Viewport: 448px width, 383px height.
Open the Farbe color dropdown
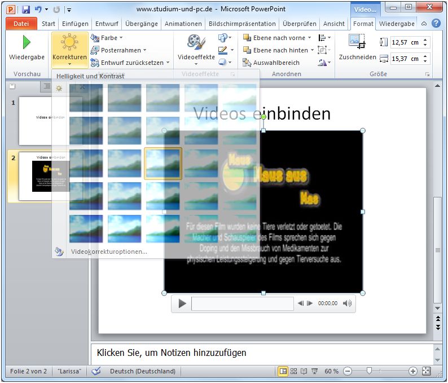[107, 38]
